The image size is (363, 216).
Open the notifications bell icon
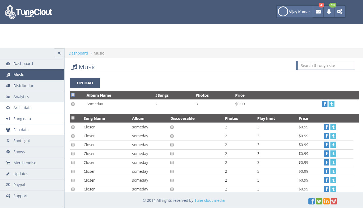[x=329, y=12]
